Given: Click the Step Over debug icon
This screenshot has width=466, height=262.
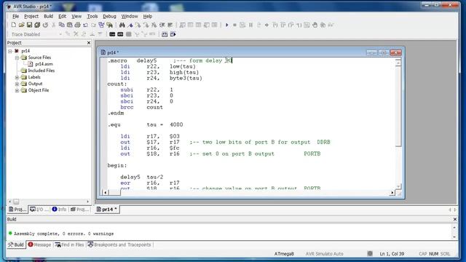Looking at the screenshot, I should (283, 25).
